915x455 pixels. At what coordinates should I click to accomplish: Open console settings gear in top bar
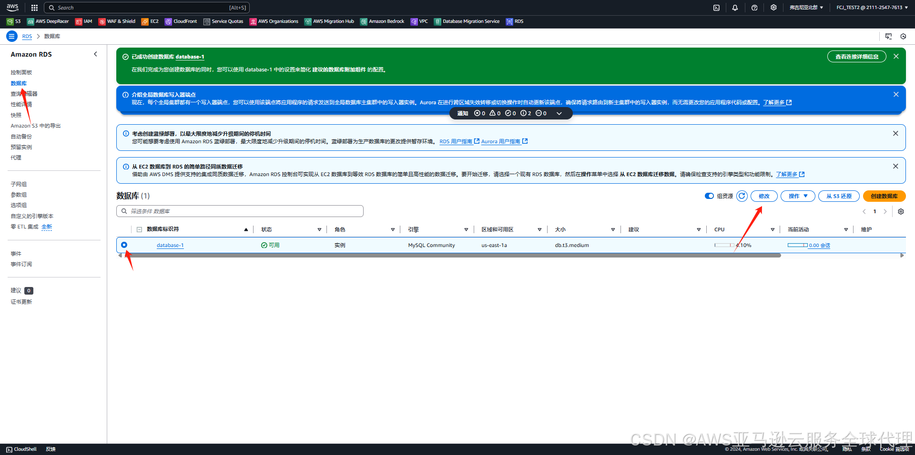click(773, 8)
